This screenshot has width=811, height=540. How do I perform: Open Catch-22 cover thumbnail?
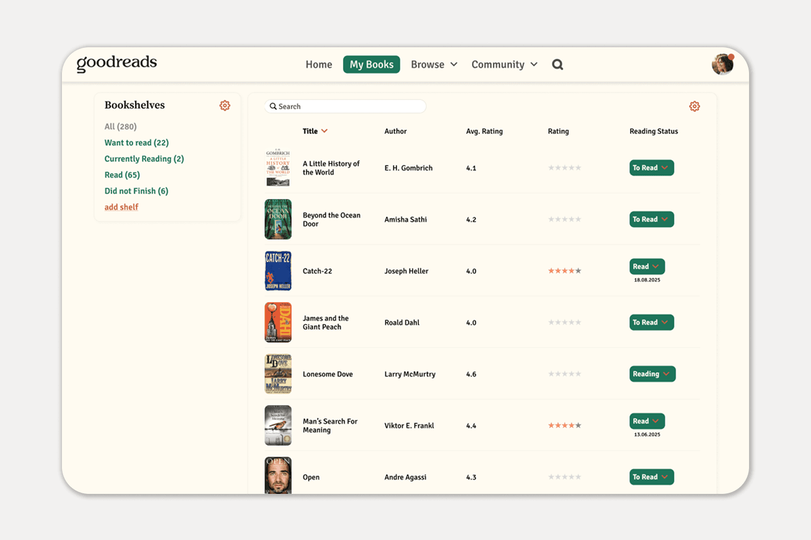pyautogui.click(x=278, y=271)
